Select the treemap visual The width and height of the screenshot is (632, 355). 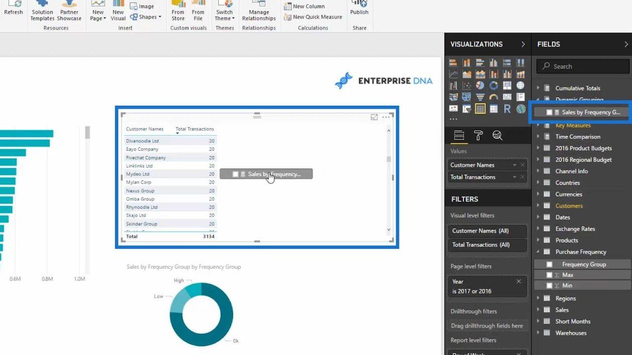pyautogui.click(x=507, y=86)
